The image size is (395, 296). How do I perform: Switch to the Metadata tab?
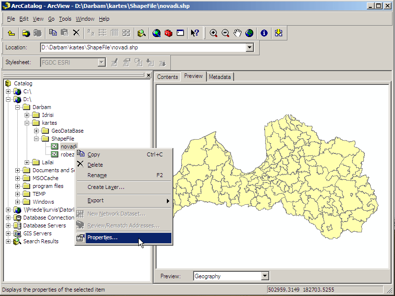pos(220,77)
